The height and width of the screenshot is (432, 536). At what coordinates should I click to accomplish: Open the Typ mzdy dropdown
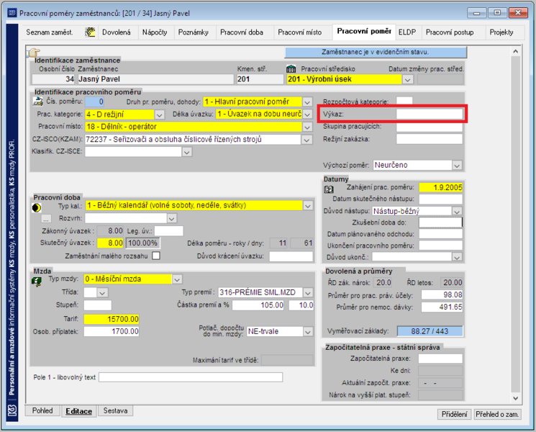point(177,279)
